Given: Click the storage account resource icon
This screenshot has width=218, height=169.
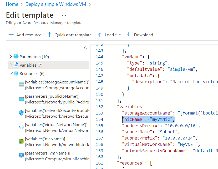Looking at the screenshot, I should click(21, 85).
